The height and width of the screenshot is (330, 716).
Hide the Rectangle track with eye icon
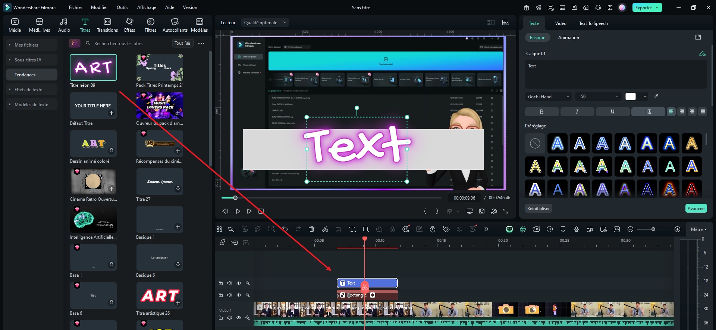[239, 295]
